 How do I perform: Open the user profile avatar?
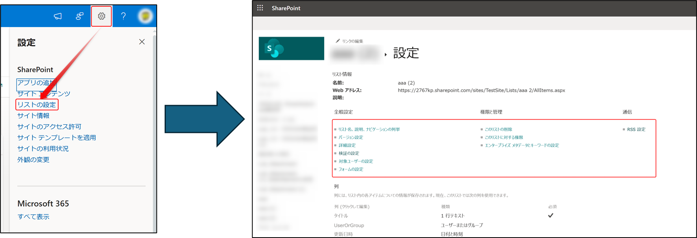click(145, 16)
